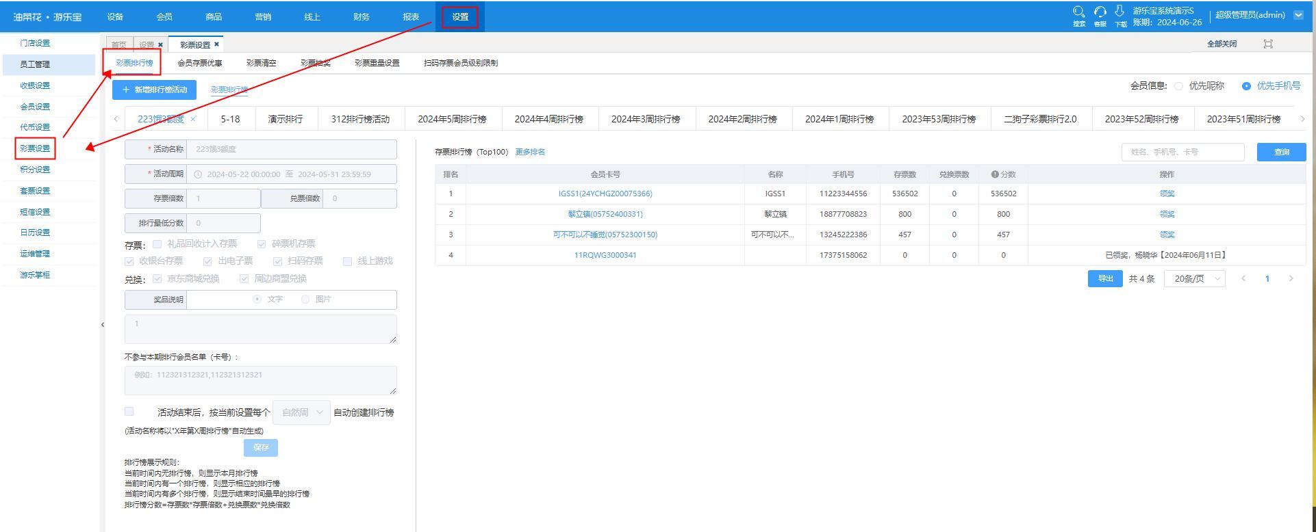The width and height of the screenshot is (1316, 532).
Task: Focus the name/phone/card search field
Action: [x=1183, y=152]
